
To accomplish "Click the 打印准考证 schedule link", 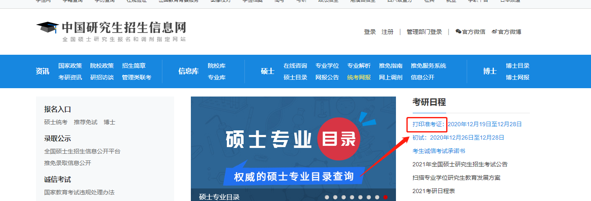I will [427, 124].
